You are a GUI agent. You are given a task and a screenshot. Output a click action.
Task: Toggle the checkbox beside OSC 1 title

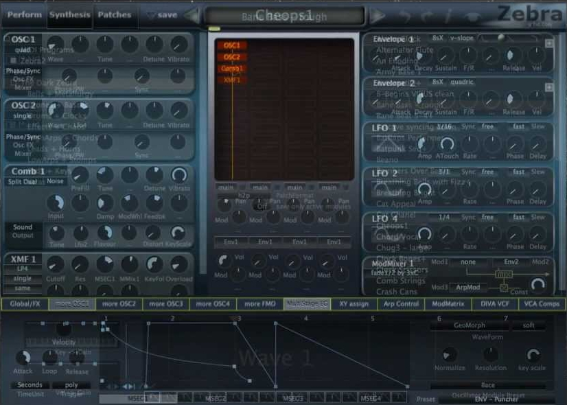[x=7, y=38]
